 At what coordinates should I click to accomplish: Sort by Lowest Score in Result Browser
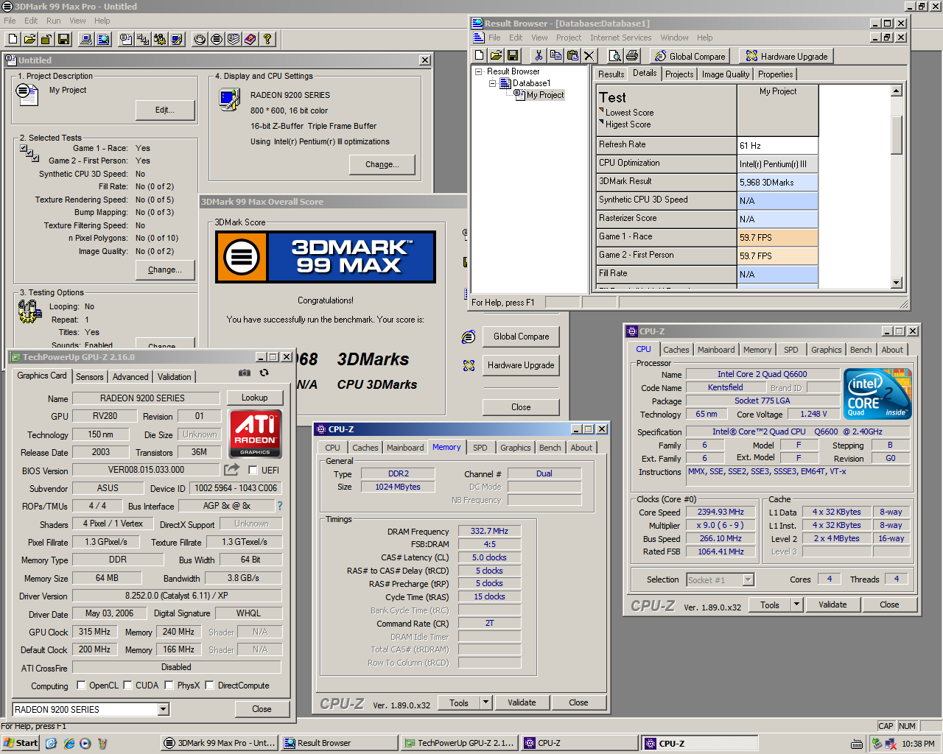[x=629, y=113]
